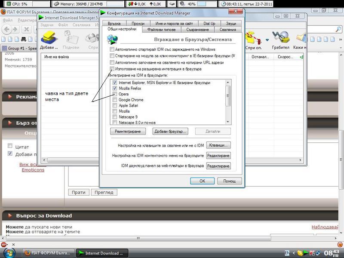This screenshot has width=344, height=258.
Task: Click the search magnifier icon in Firefox
Action: [x=338, y=29]
